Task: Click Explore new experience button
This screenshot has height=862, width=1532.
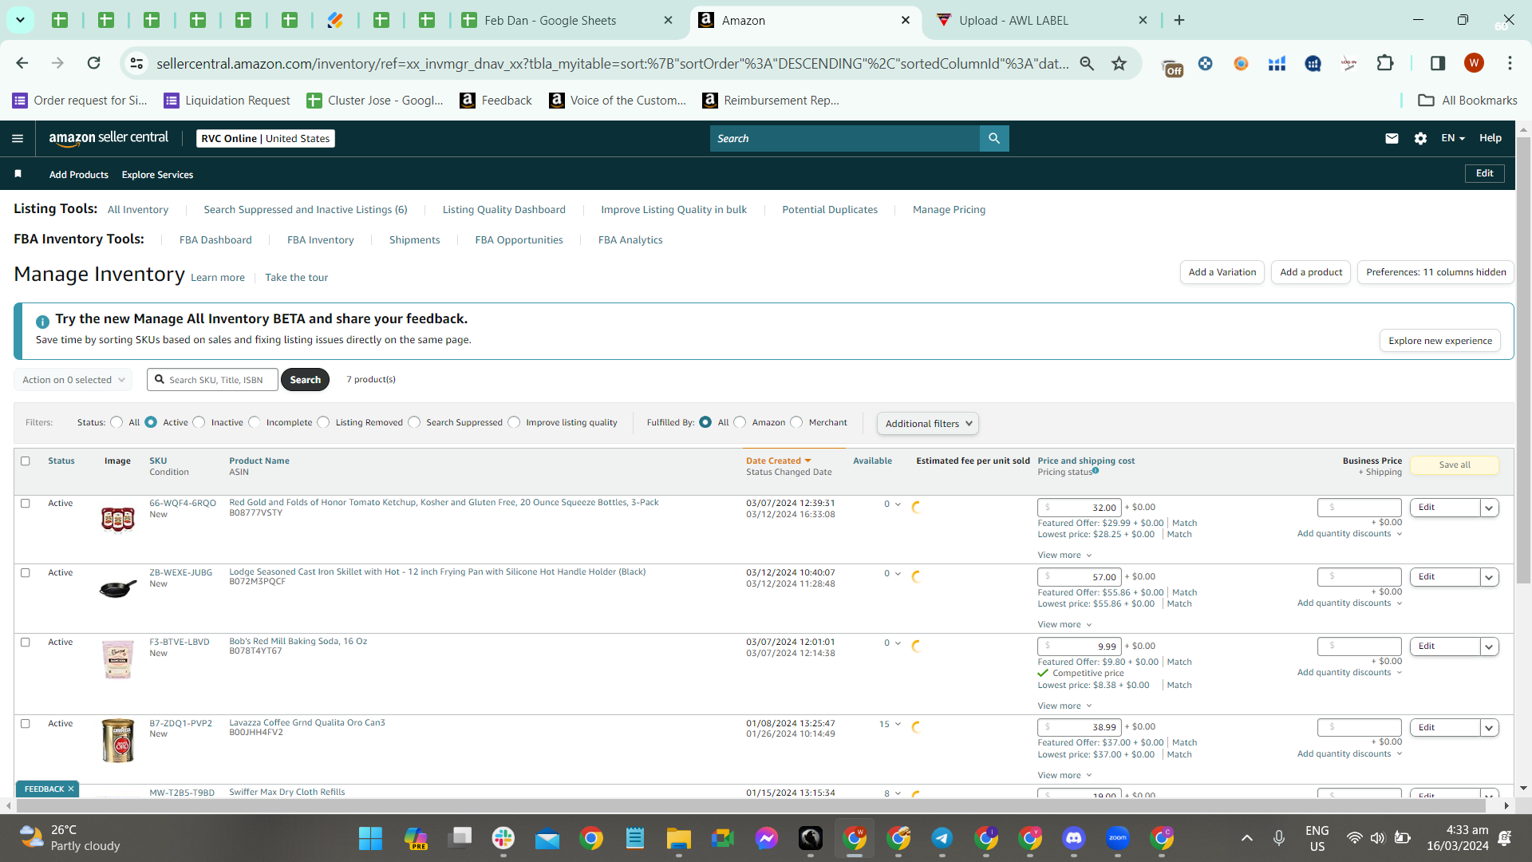Action: [1440, 341]
